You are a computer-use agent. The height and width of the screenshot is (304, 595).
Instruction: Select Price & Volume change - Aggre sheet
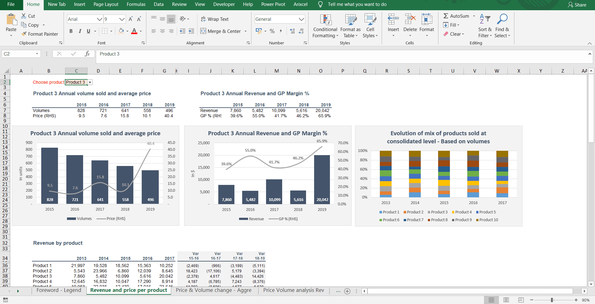pyautogui.click(x=214, y=290)
